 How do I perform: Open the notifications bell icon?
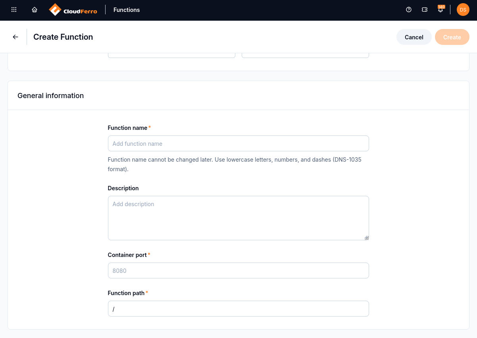pos(440,10)
